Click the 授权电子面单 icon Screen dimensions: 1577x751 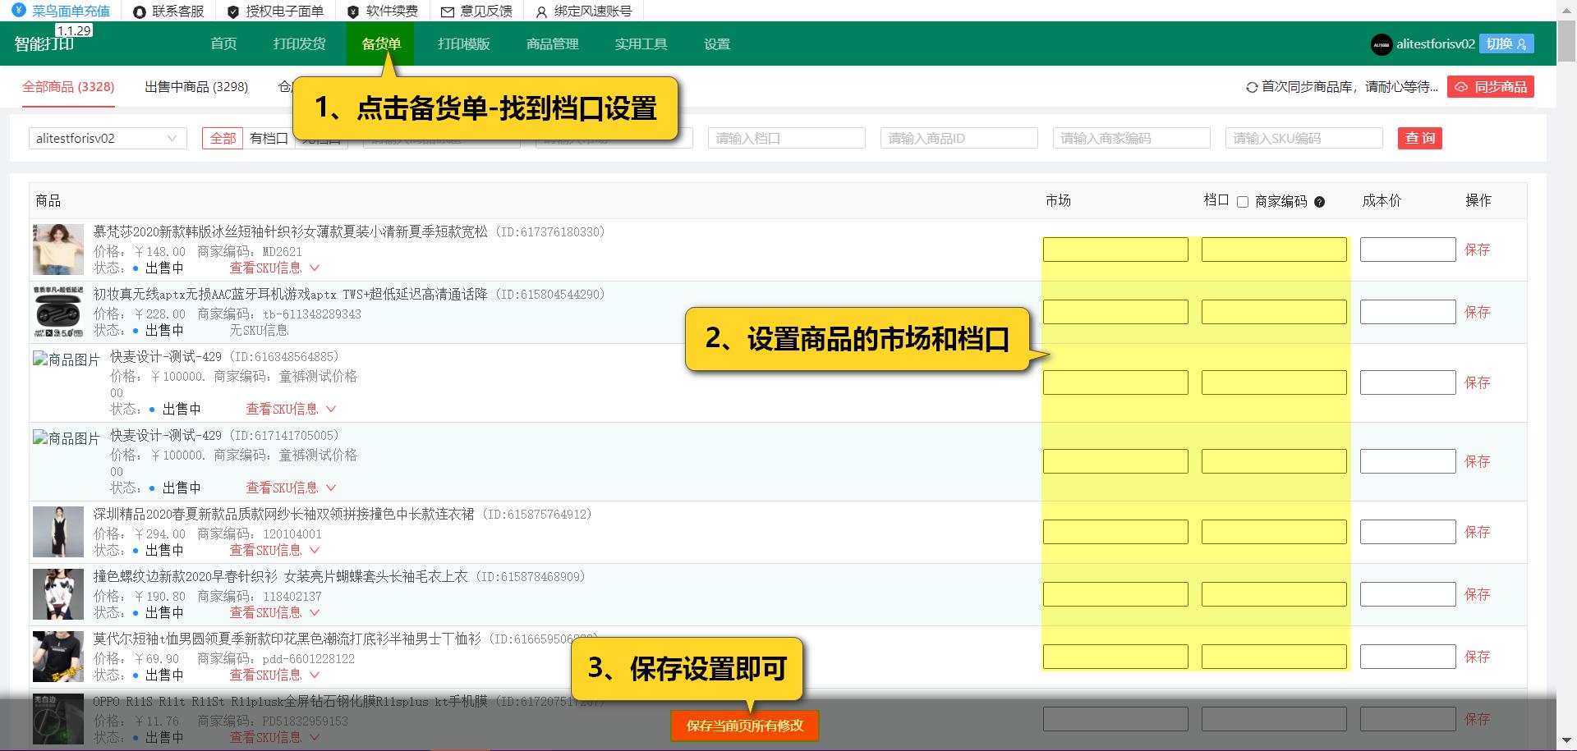pyautogui.click(x=232, y=11)
